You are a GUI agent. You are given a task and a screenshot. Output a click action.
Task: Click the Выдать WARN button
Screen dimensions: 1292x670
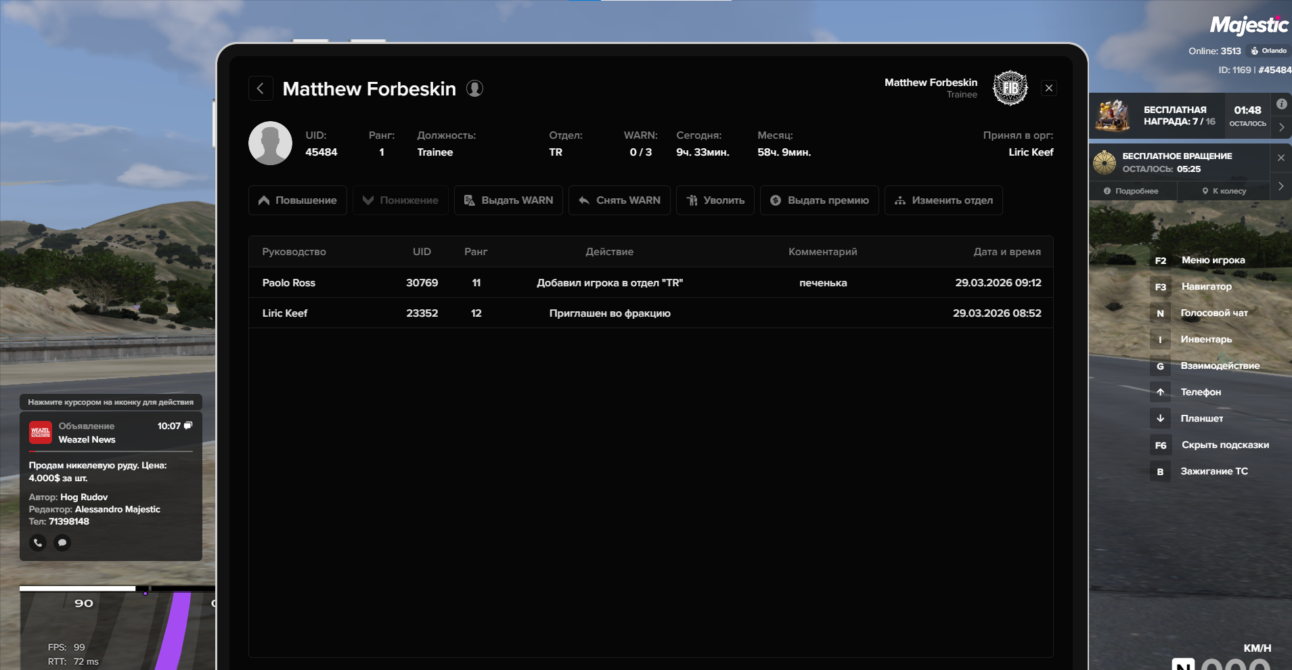pyautogui.click(x=508, y=200)
